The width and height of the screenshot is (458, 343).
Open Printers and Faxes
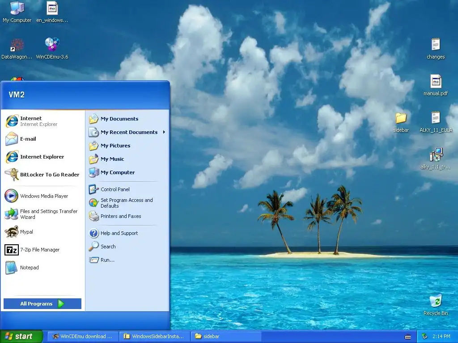click(x=127, y=216)
